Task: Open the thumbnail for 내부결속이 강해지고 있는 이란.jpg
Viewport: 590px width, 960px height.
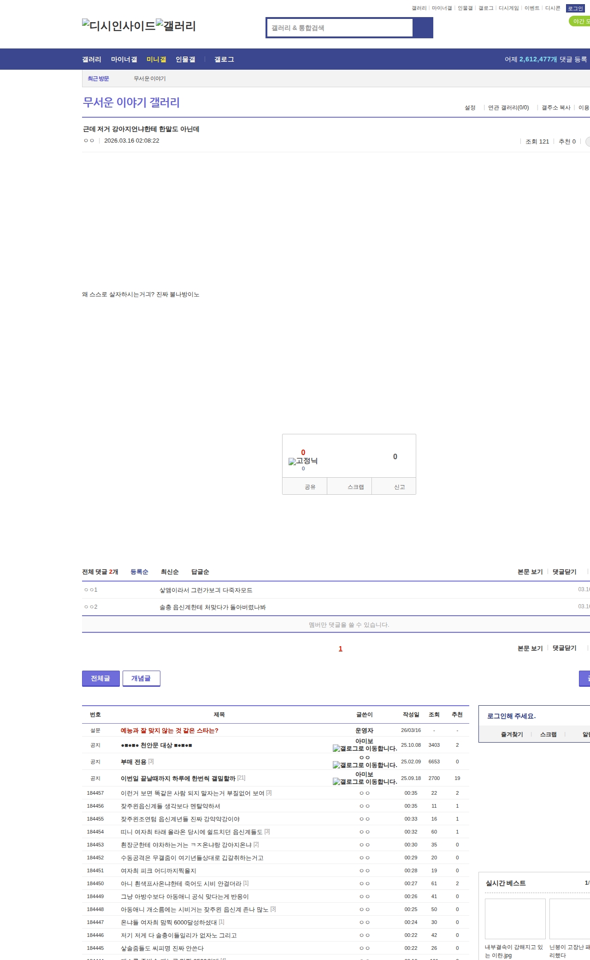Action: [515, 918]
